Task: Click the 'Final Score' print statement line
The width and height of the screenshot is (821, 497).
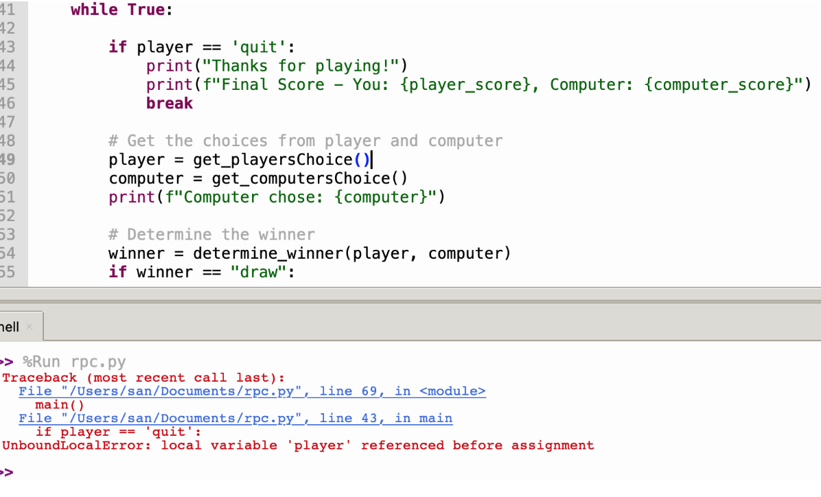Action: click(478, 85)
